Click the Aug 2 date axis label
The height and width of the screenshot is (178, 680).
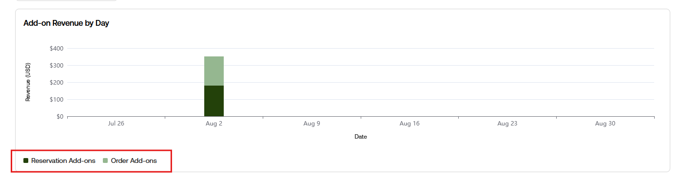[214, 124]
